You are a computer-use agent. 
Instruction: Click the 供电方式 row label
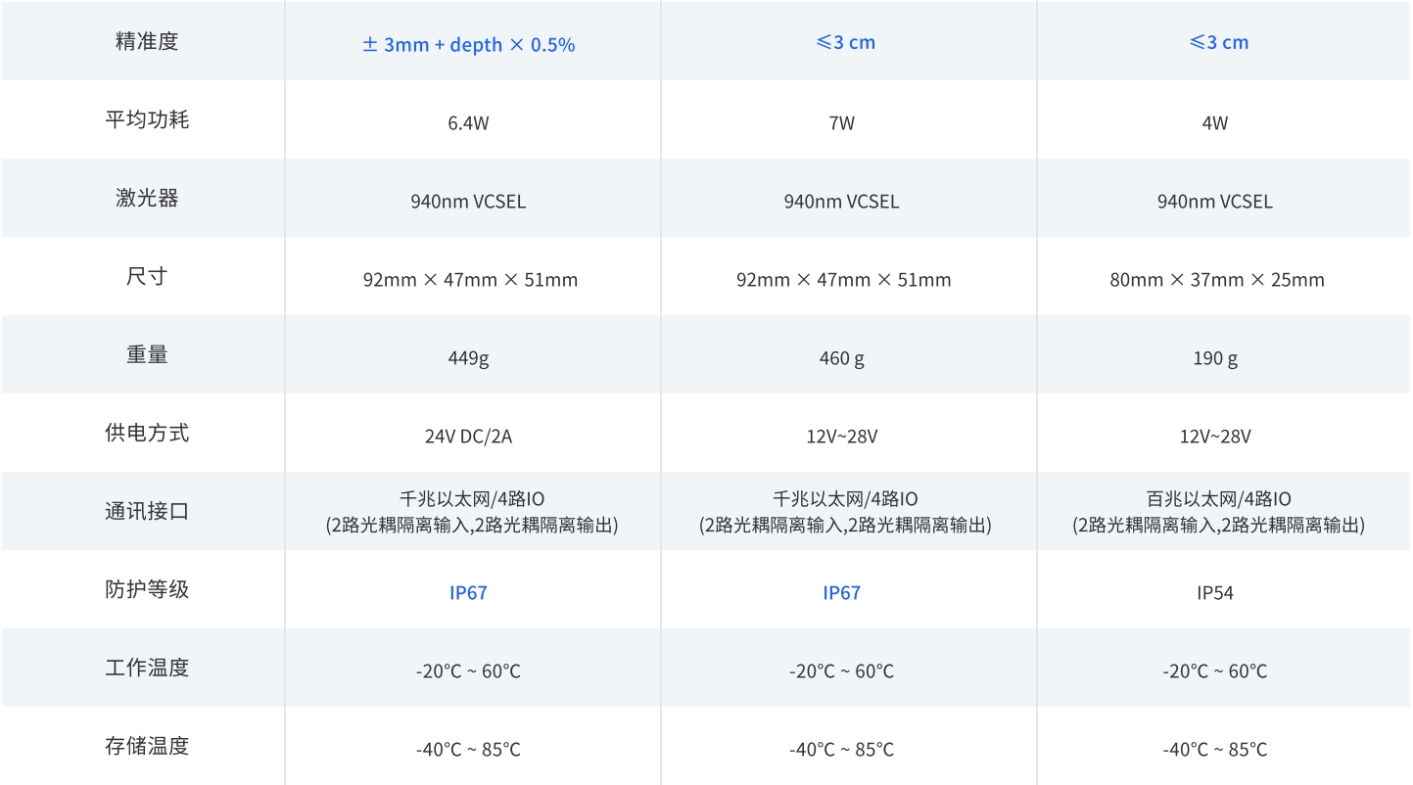147,434
